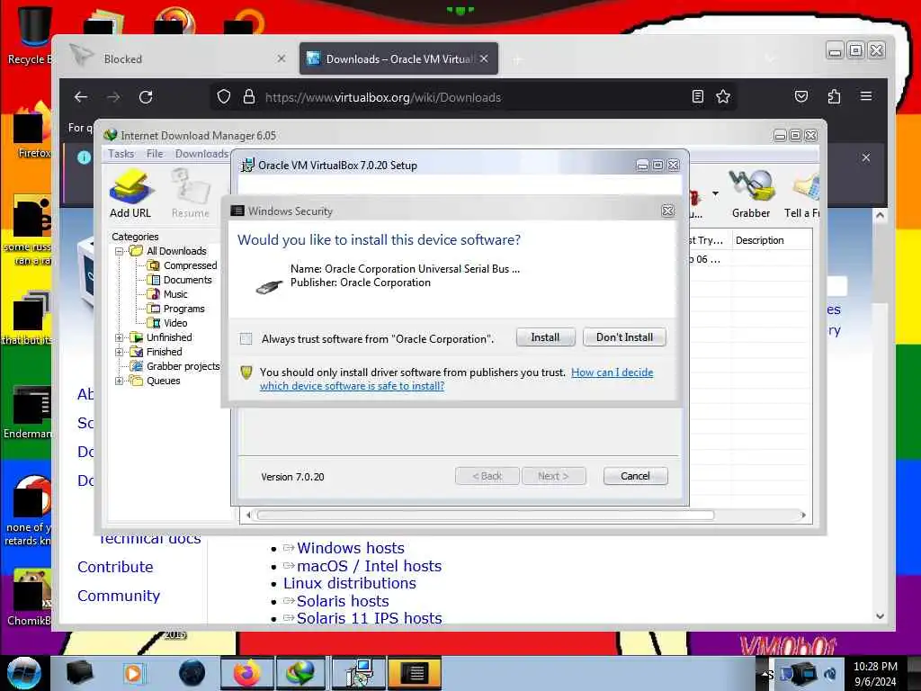This screenshot has height=691, width=921.
Task: Dismiss the Firefox notification bar
Action: [x=866, y=157]
